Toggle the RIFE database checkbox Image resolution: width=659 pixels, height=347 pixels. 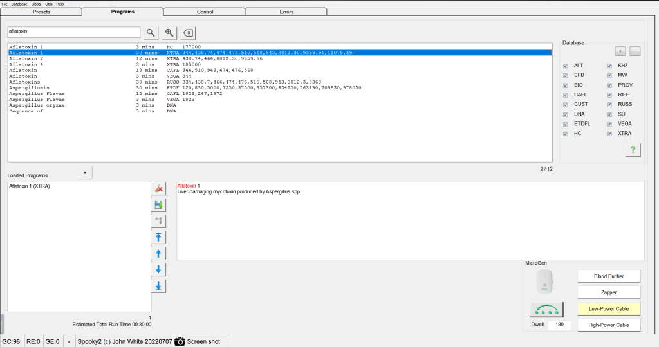pyautogui.click(x=609, y=94)
